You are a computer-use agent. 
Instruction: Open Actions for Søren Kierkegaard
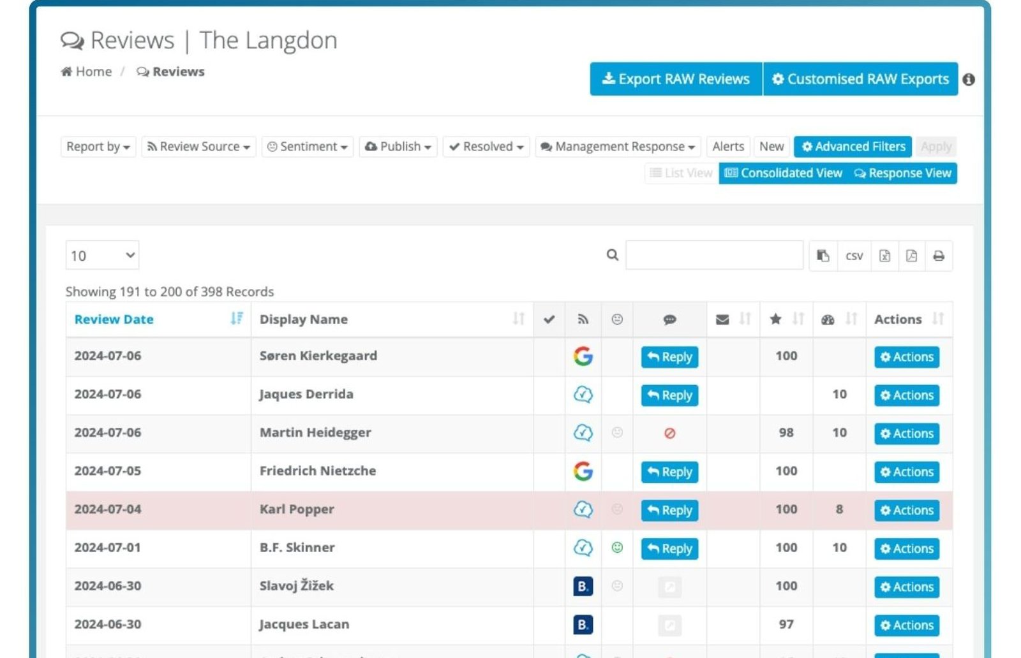click(907, 357)
